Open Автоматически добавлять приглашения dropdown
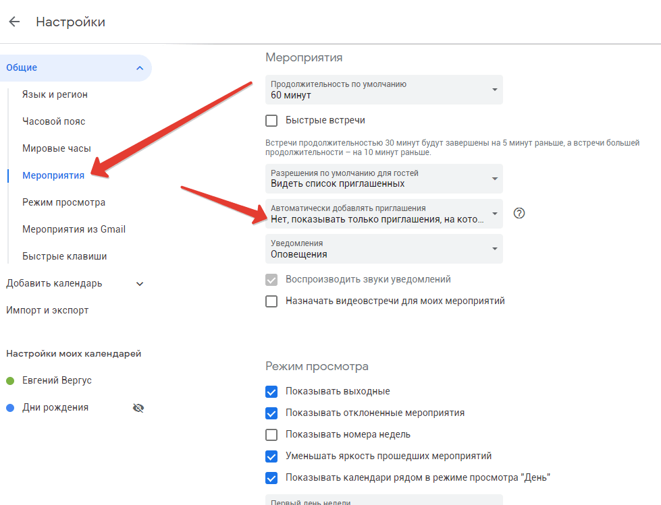661x505 pixels. tap(384, 214)
